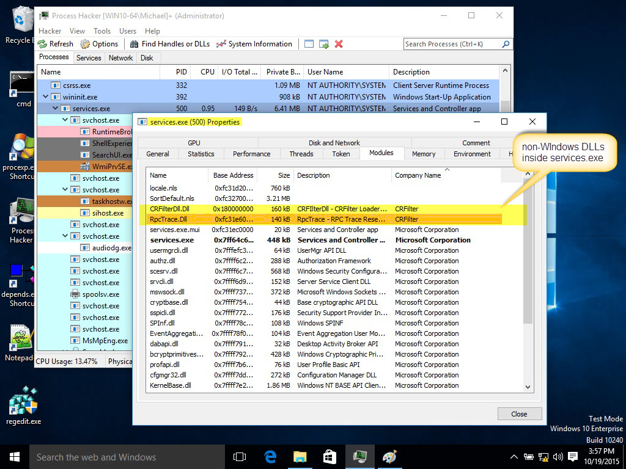626x469 pixels.
Task: Open the General tab in Properties
Action: [158, 154]
